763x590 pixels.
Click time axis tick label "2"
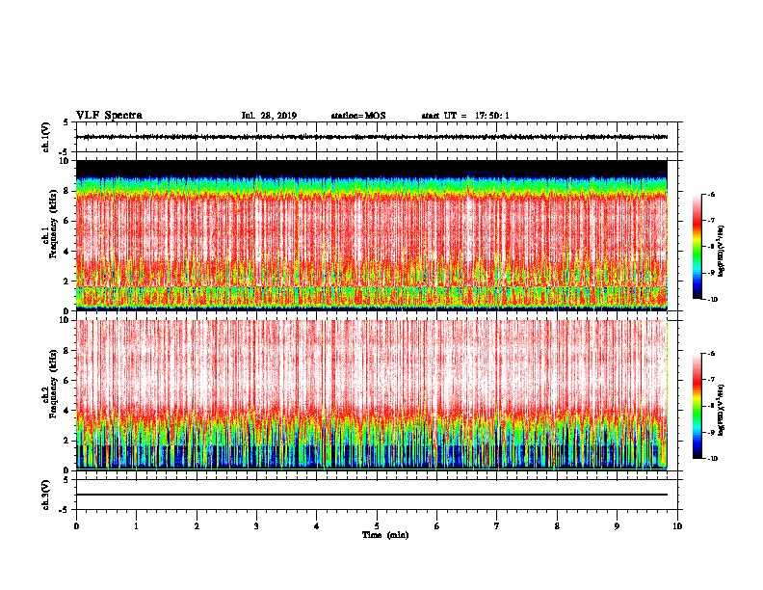[197, 525]
